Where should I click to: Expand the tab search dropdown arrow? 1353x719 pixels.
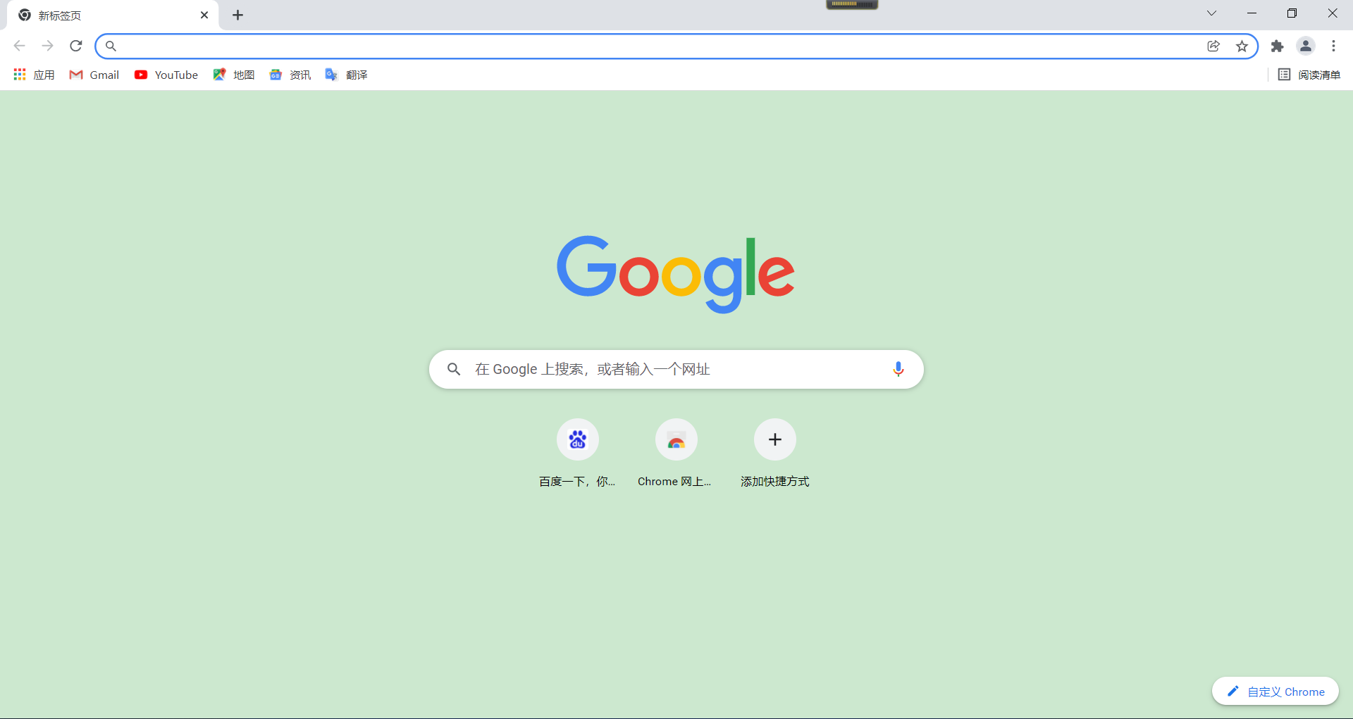(1211, 13)
